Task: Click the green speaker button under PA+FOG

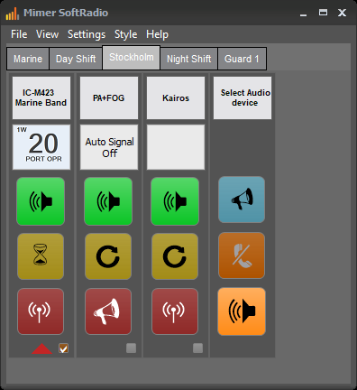Action: 108,201
